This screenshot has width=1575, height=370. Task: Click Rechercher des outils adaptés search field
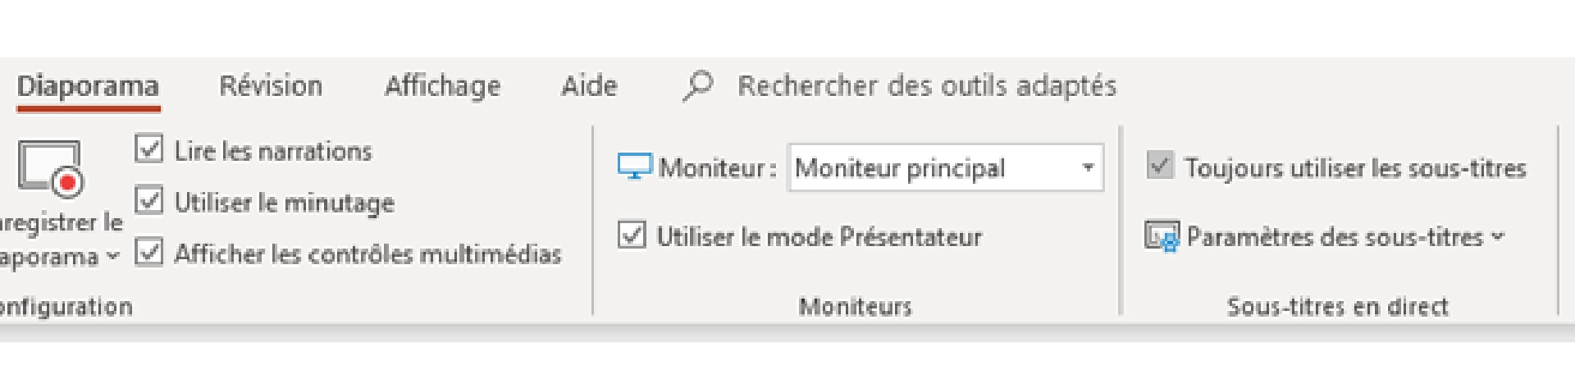click(x=927, y=86)
